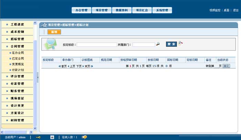Click the 搜索 search button
Viewport: 241px width, 140px height.
[171, 44]
